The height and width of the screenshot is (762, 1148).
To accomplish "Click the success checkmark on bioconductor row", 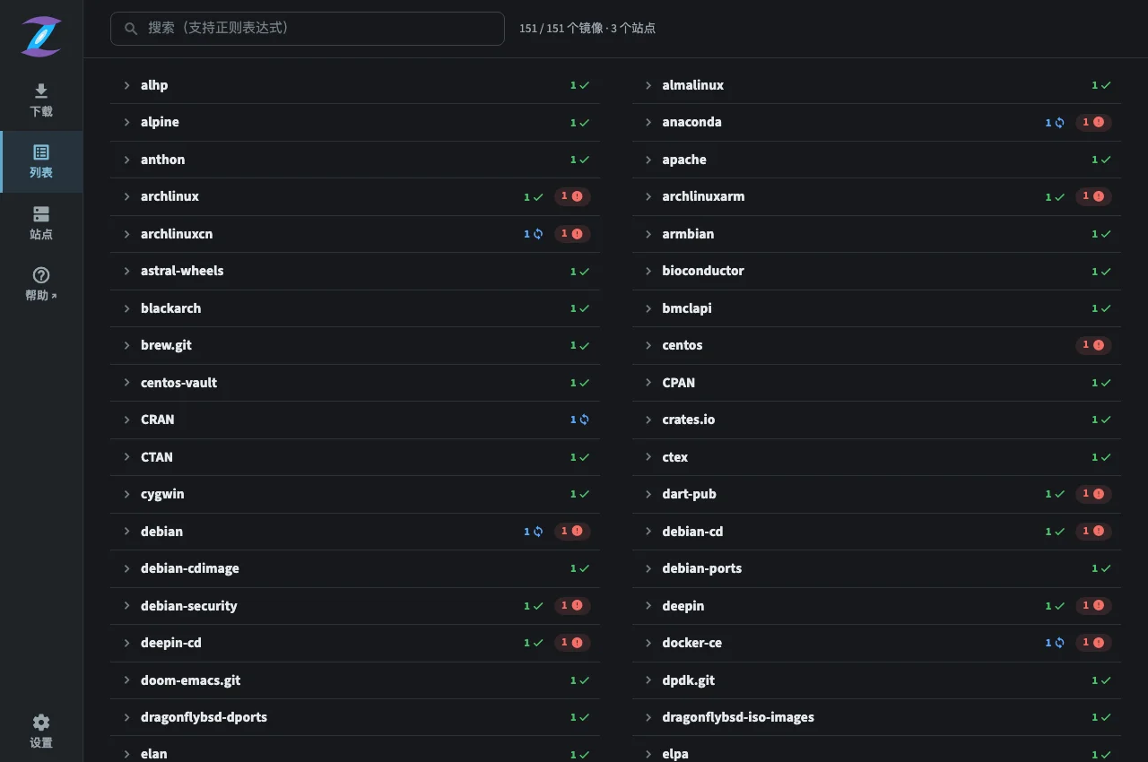I will click(1105, 271).
